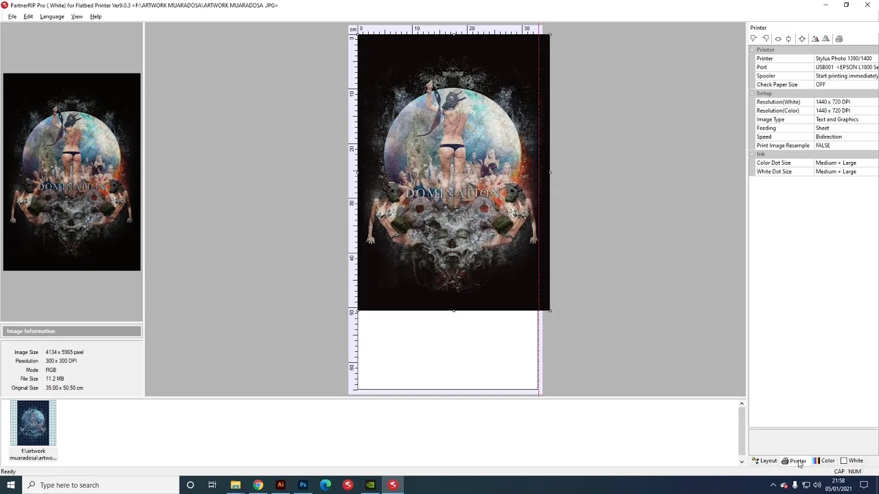Change the Port value USB001
The height and width of the screenshot is (494, 879).
coord(846,67)
